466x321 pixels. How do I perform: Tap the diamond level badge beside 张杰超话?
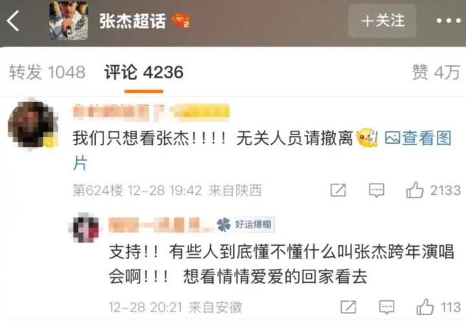[181, 21]
